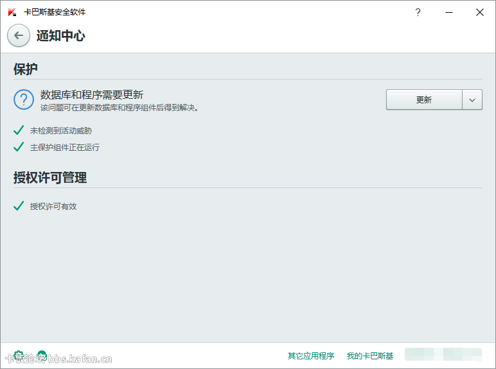The height and width of the screenshot is (369, 496).
Task: Close the Kaspersky window
Action: click(x=480, y=12)
